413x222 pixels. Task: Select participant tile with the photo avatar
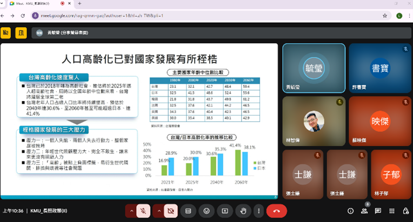click(x=314, y=121)
